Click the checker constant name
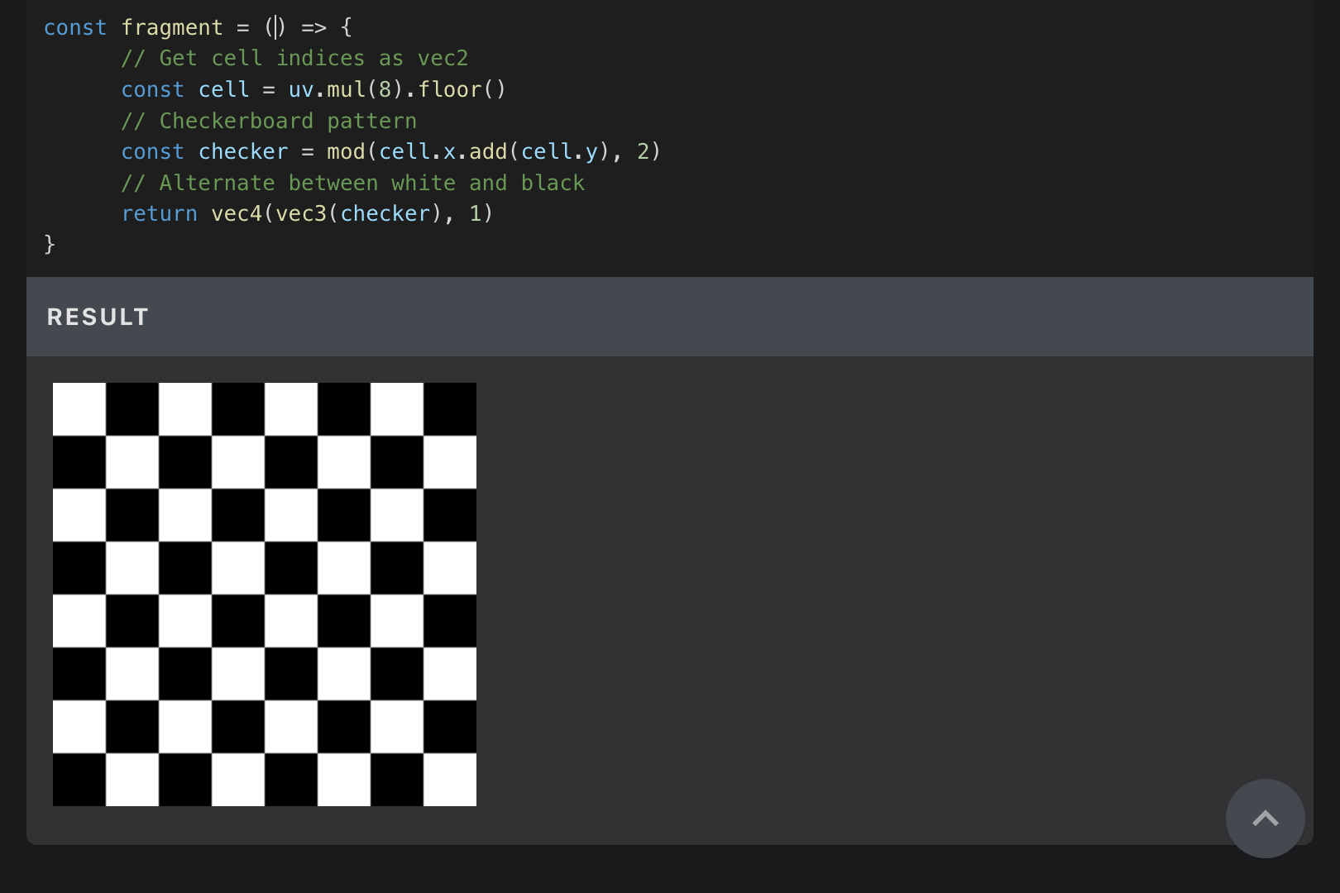This screenshot has height=893, width=1340. coord(242,151)
